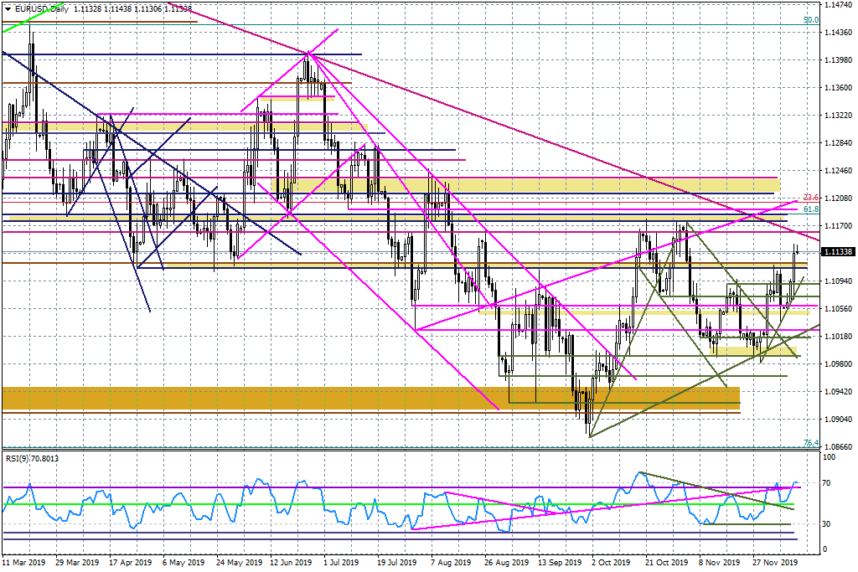This screenshot has height=572, width=858.
Task: Click the 26 Aug 2019 date label
Action: tap(506, 562)
